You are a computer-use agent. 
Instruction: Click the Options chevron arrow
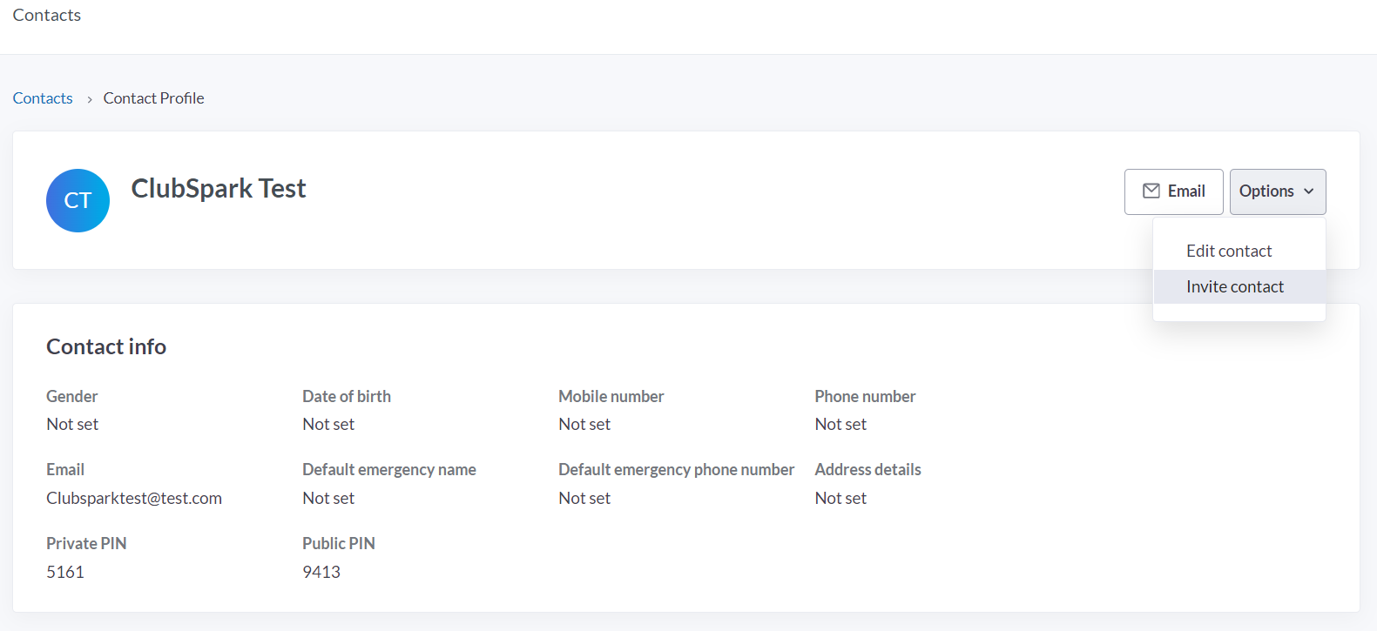1308,191
